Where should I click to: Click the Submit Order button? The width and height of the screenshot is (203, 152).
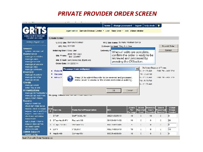coord(168,46)
